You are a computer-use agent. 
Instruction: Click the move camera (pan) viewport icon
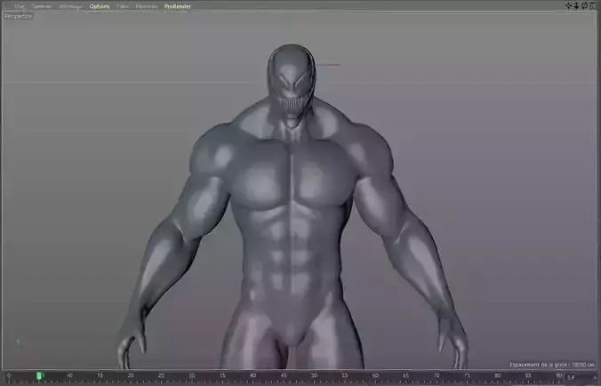568,5
